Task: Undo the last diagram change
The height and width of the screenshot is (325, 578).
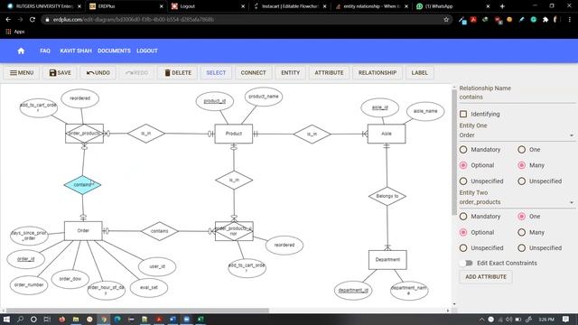Action: point(98,73)
